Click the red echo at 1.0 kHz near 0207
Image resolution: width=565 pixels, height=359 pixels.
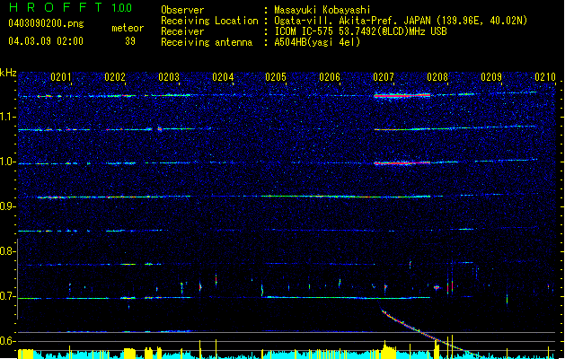[402, 163]
